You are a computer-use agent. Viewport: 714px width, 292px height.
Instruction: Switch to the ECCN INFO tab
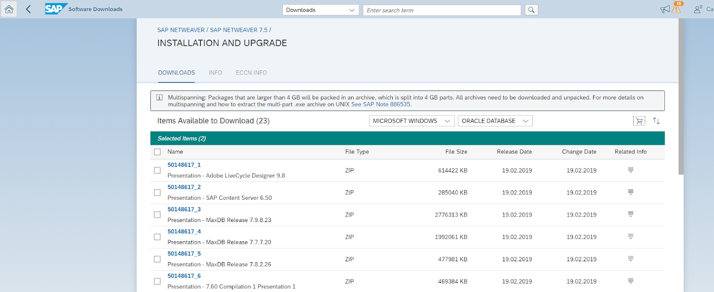[x=251, y=73]
